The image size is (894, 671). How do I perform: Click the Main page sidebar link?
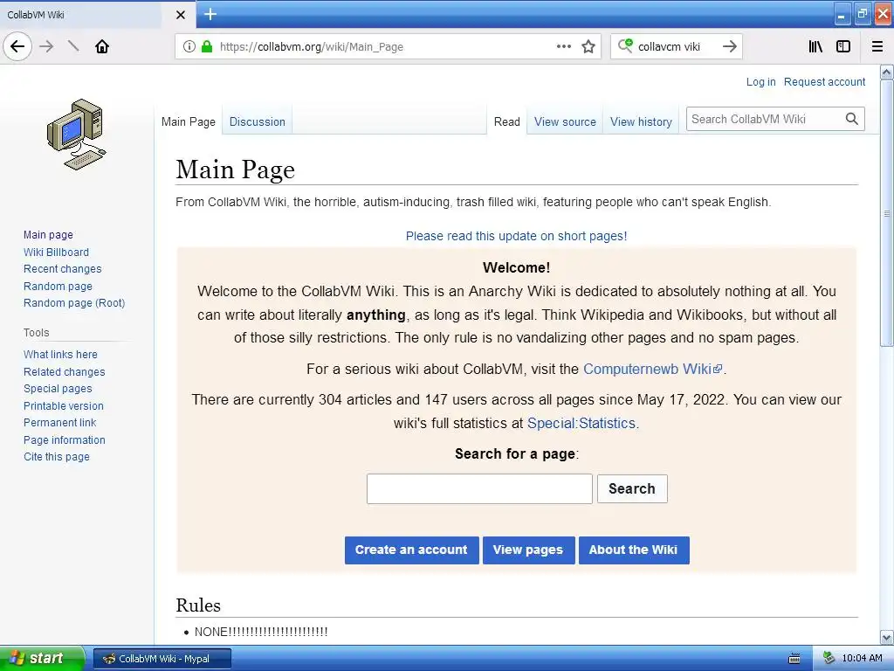(x=48, y=234)
